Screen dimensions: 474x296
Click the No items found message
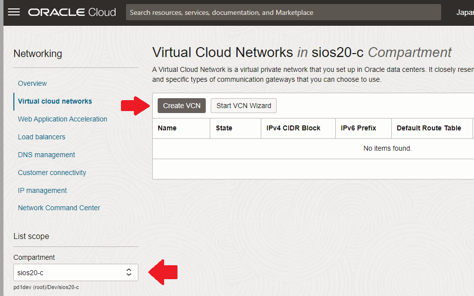click(388, 148)
